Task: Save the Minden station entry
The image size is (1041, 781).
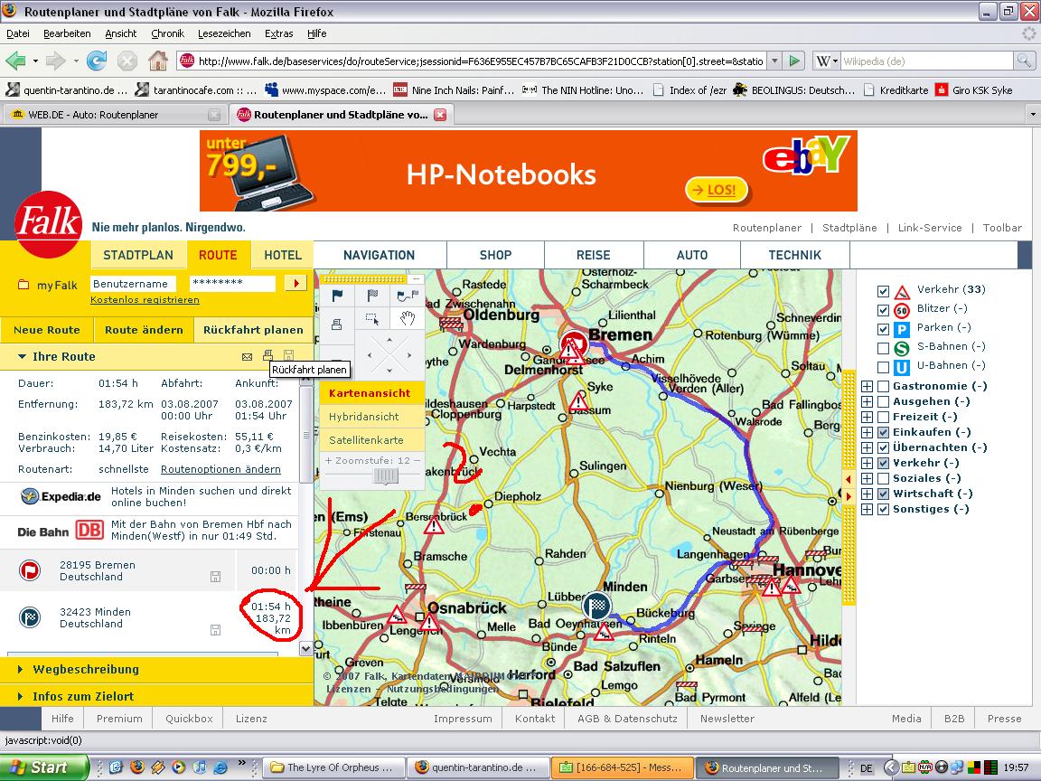Action: [x=215, y=629]
